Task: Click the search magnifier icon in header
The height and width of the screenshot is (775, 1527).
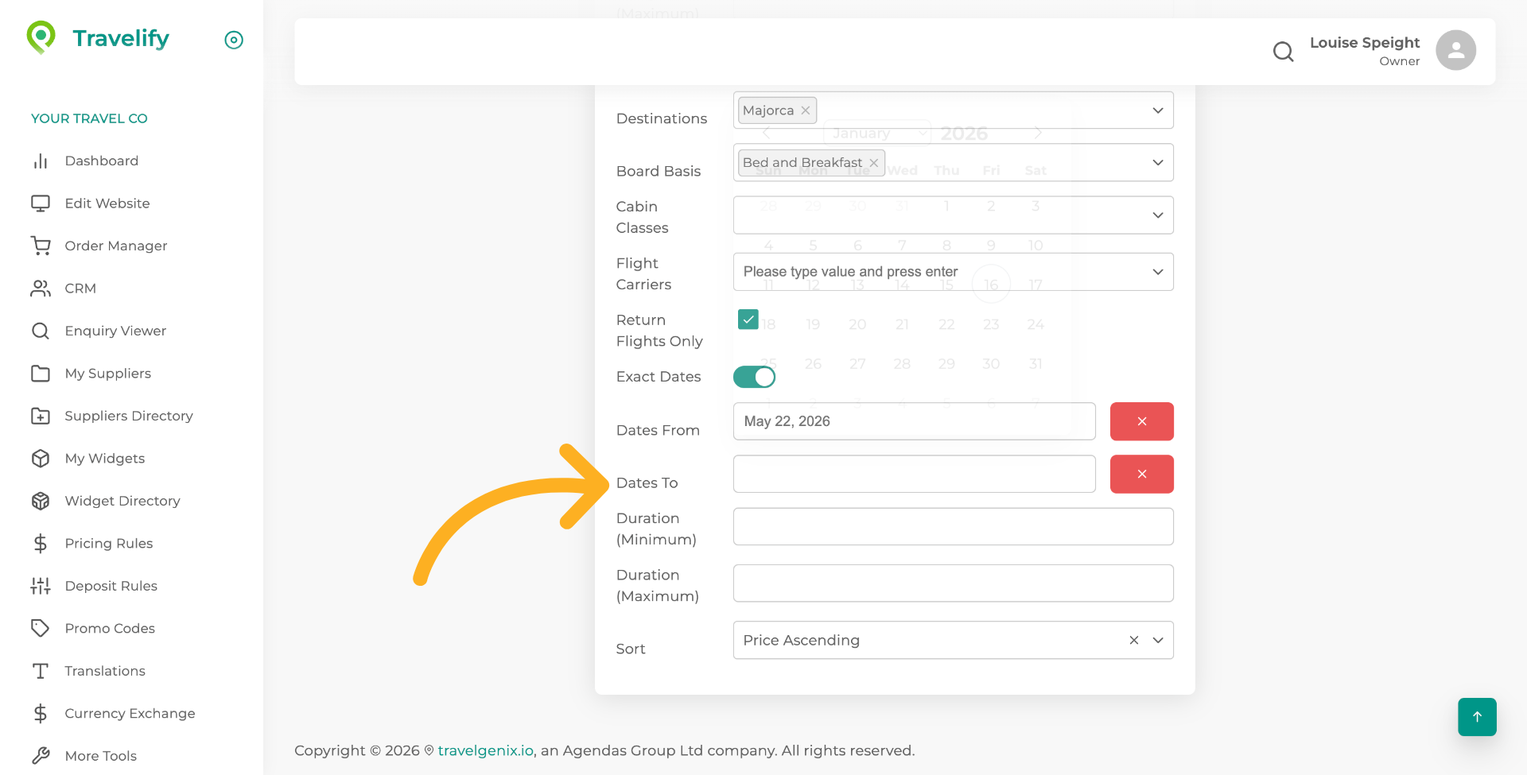Action: tap(1283, 52)
